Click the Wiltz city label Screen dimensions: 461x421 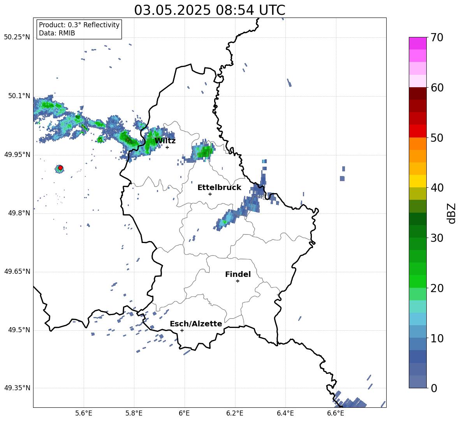pyautogui.click(x=165, y=141)
